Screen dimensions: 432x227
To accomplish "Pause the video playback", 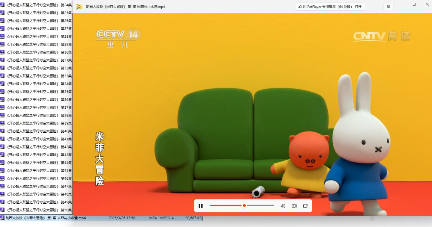I will pyautogui.click(x=201, y=206).
